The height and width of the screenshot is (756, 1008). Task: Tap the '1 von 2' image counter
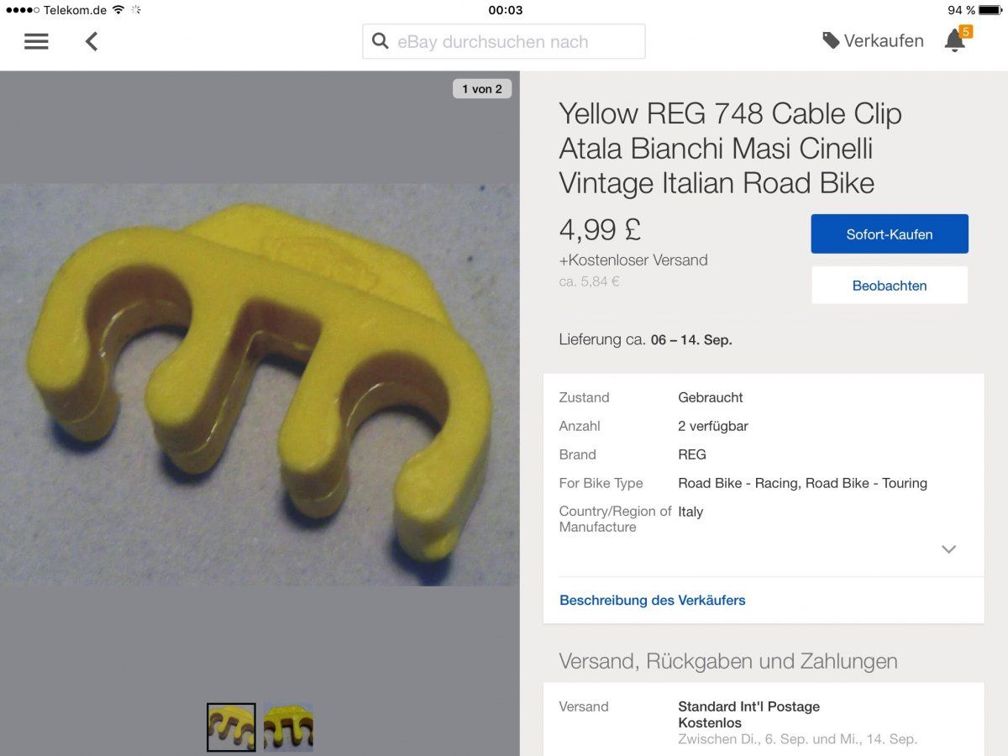pos(482,89)
